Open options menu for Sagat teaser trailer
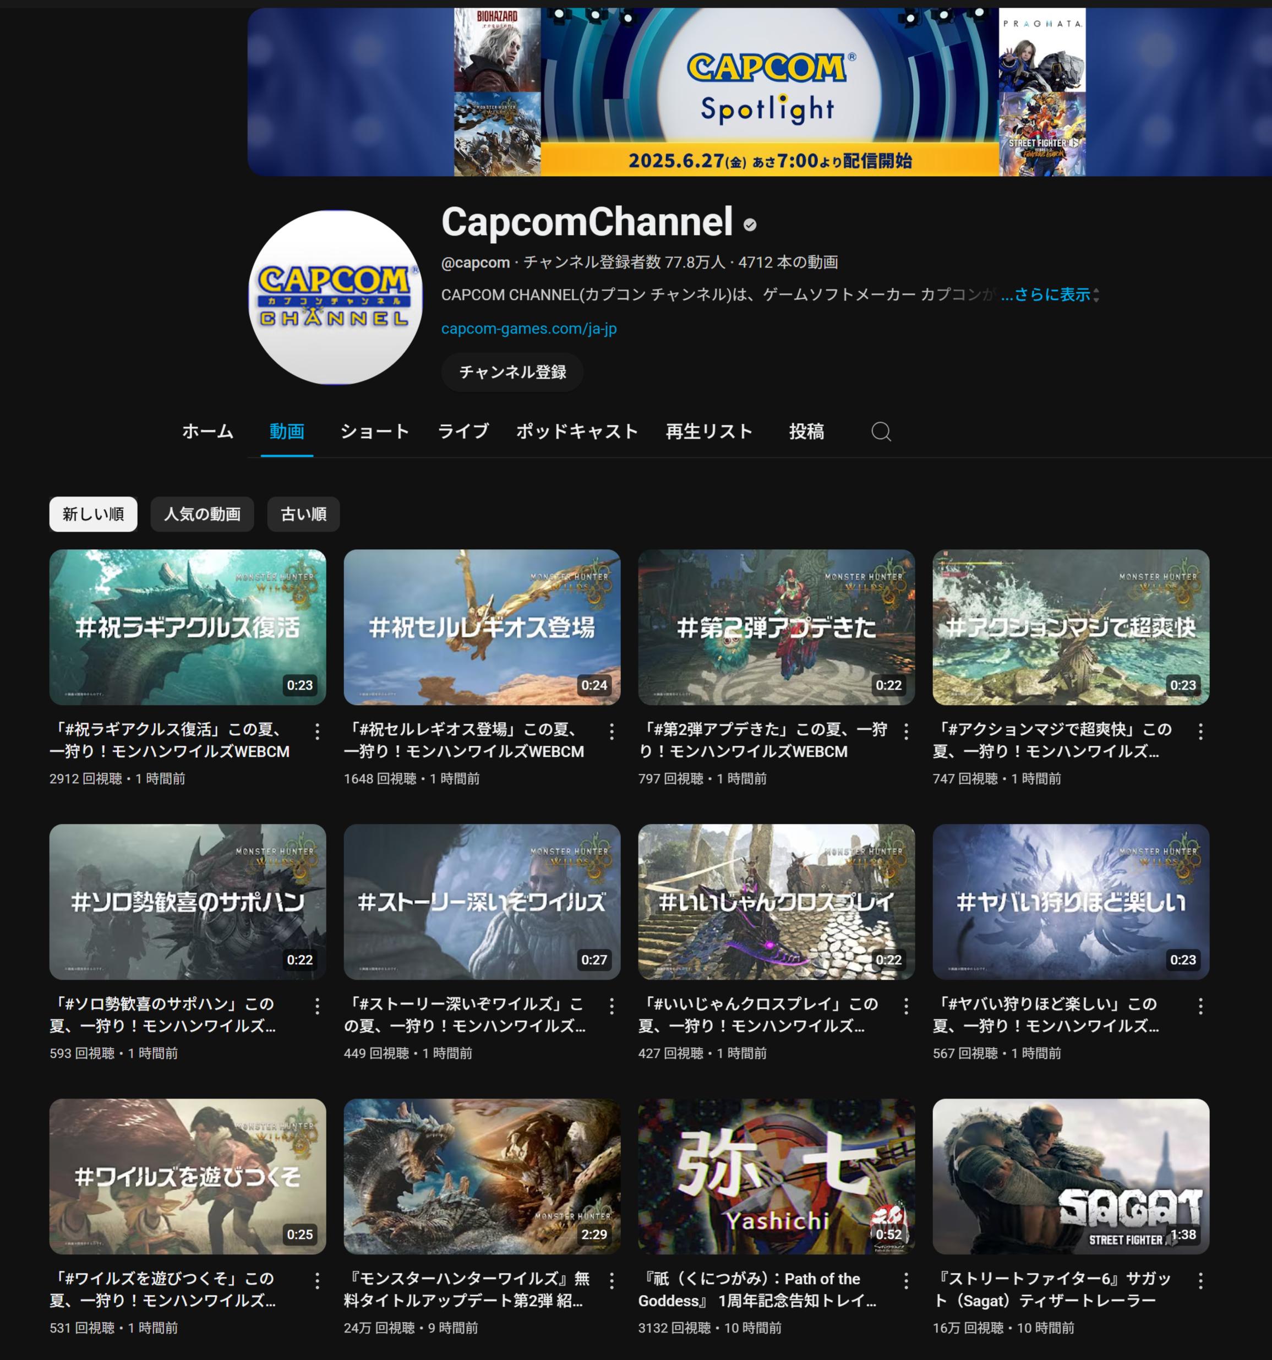The height and width of the screenshot is (1360, 1272). (x=1200, y=1281)
